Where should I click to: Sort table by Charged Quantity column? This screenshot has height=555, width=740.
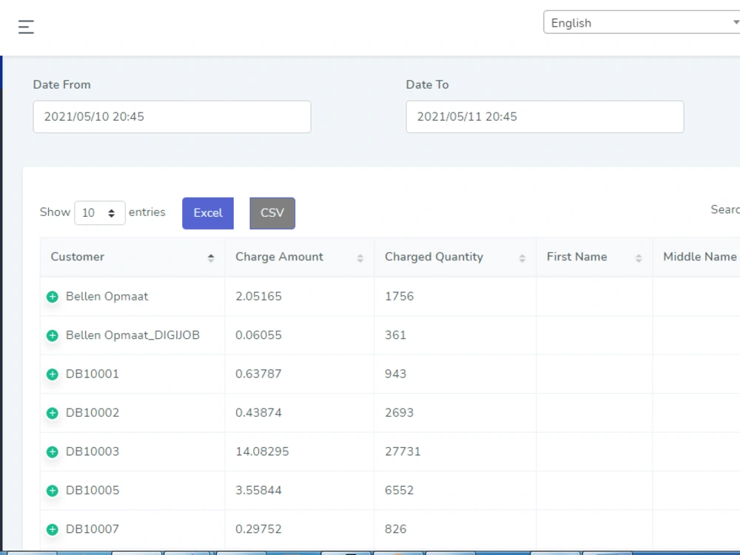click(455, 258)
